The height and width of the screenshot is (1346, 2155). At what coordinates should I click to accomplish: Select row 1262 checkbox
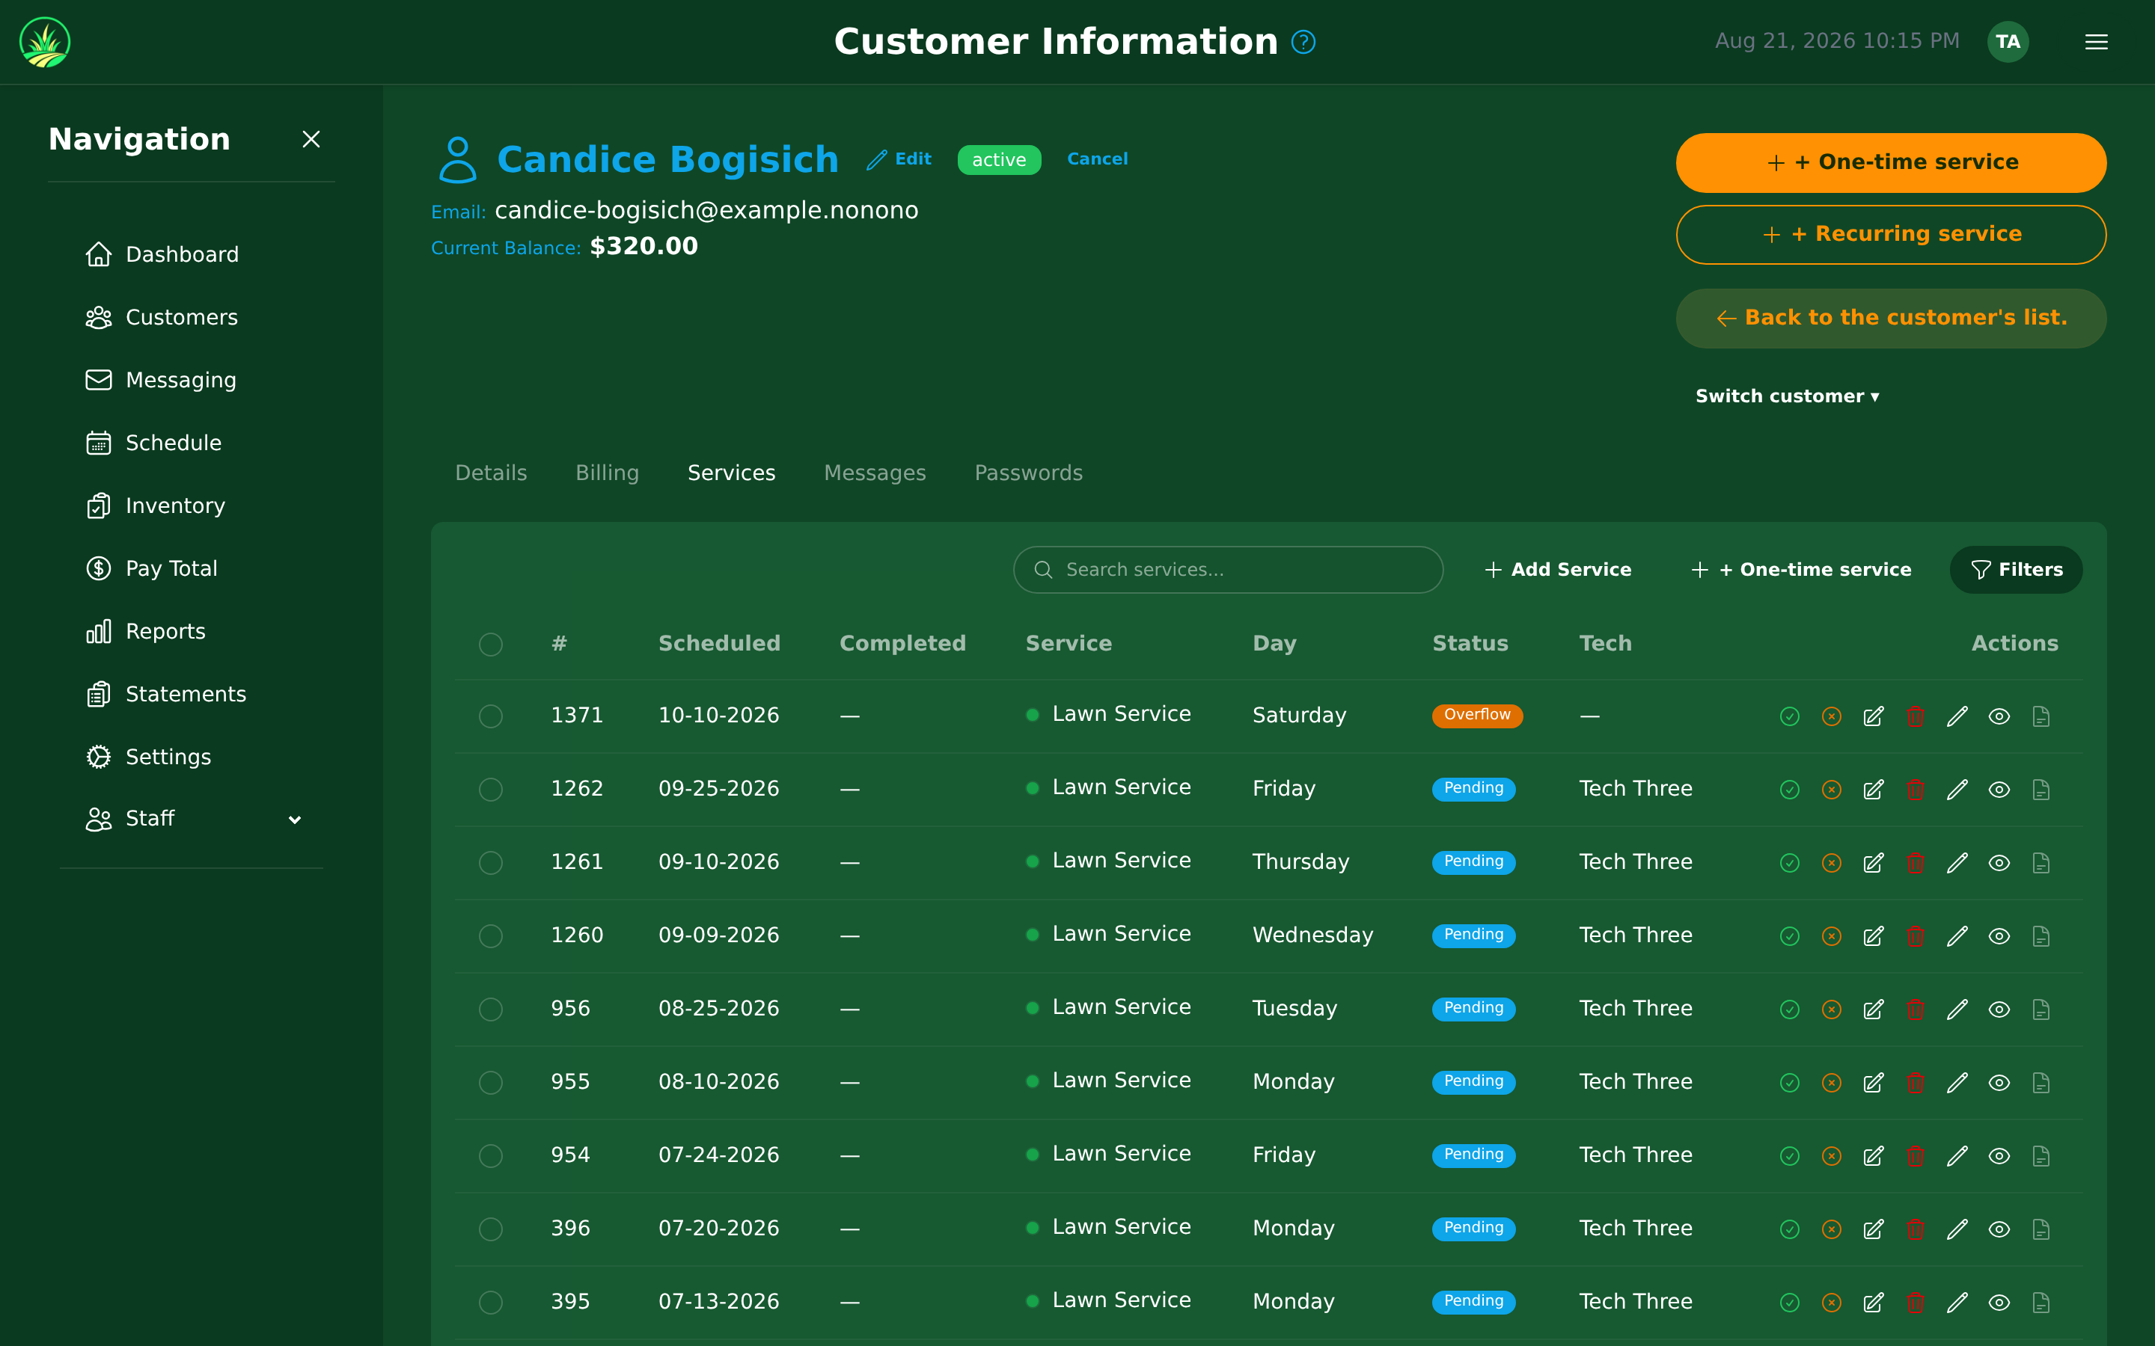pos(491,790)
